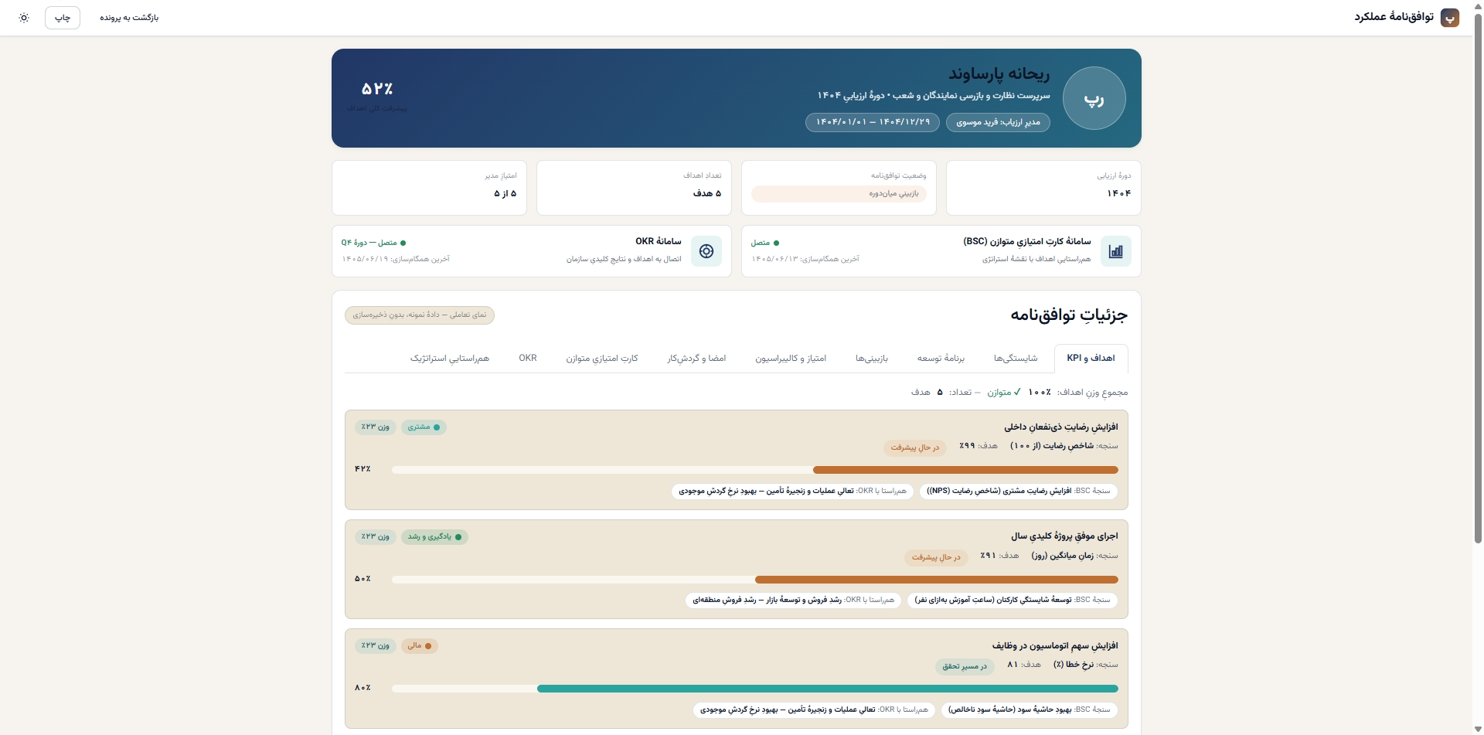1484x735 pixels.
Task: Click the BSC chip about رضایت مشتری (NPS)
Action: tap(1019, 492)
